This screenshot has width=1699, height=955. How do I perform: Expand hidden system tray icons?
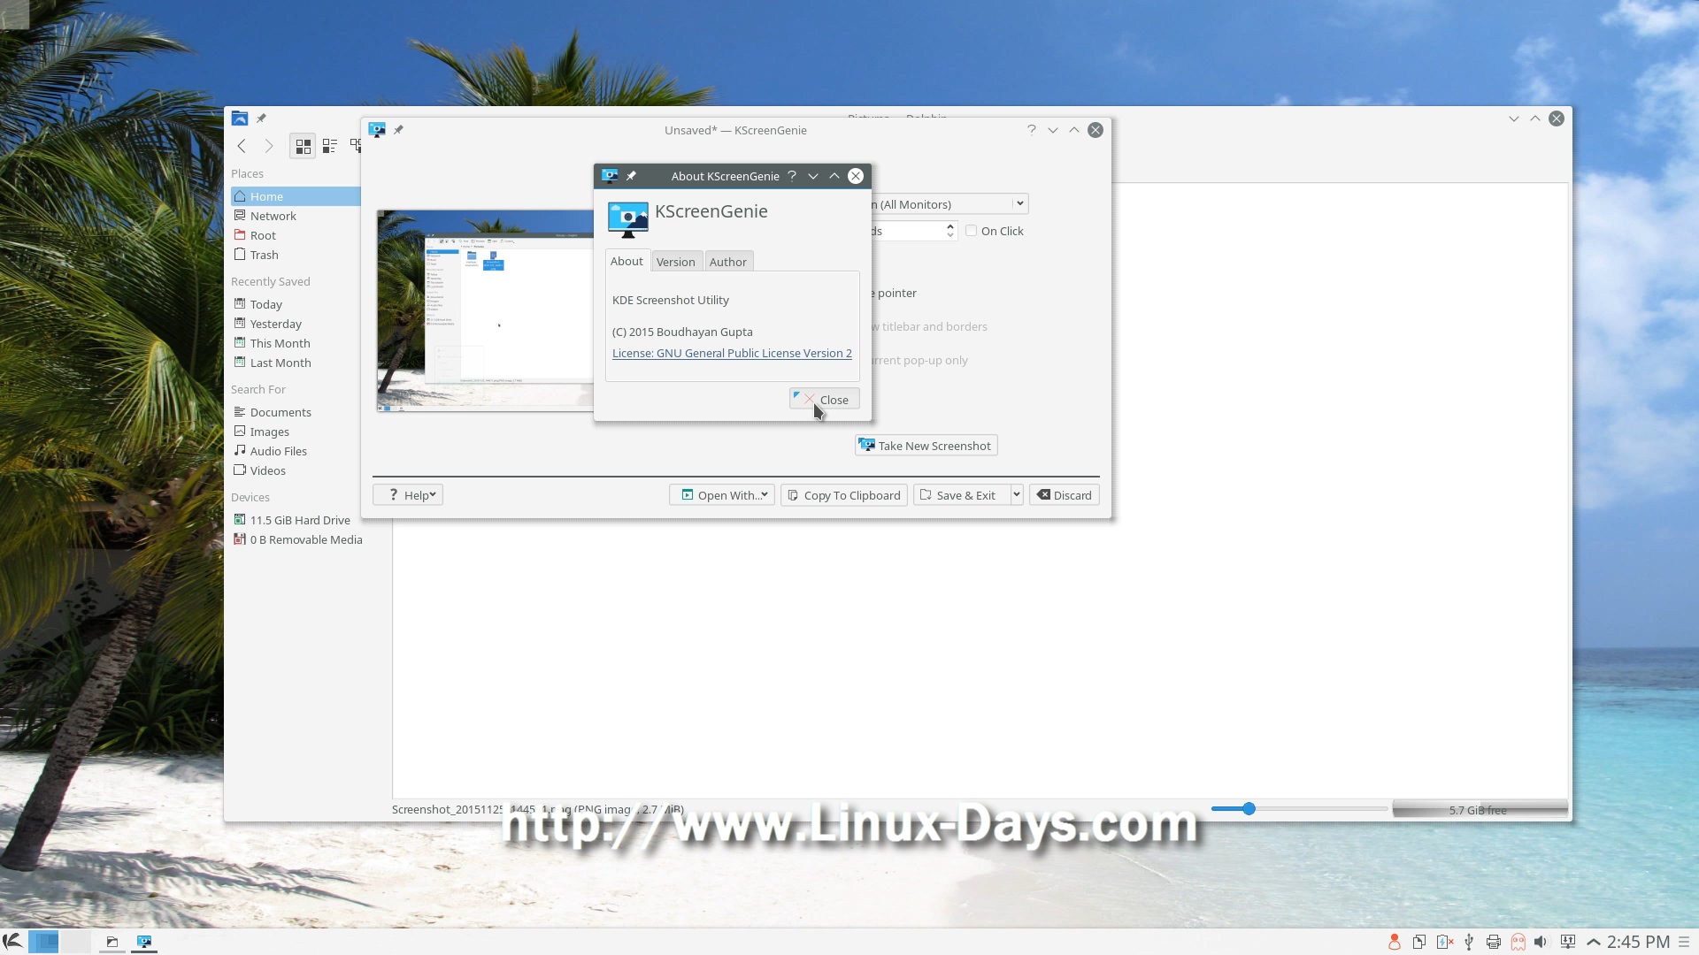coord(1594,943)
